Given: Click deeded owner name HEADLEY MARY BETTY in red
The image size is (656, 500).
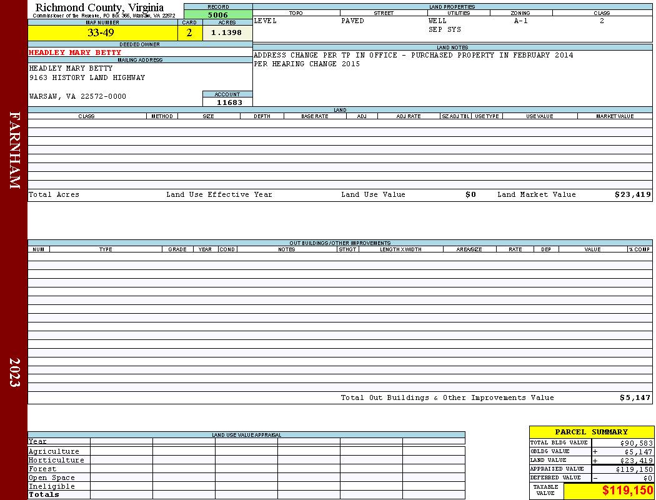Looking at the screenshot, I should [x=75, y=52].
